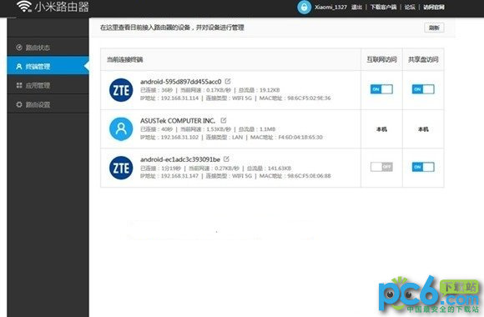This screenshot has height=317, width=484.
Task: Open 论坛 forum link in header
Action: (410, 8)
